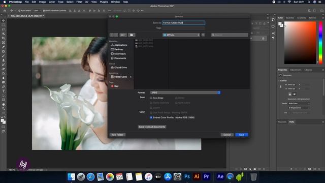Open the Image menu
Viewport: 325px width, 183px height.
click(x=42, y=2)
